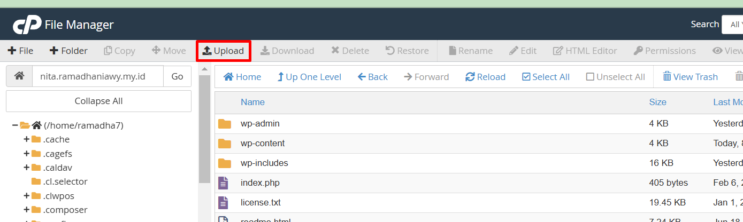This screenshot has width=743, height=222.
Task: Click the folder tree vertical scrollbar
Action: [204, 129]
